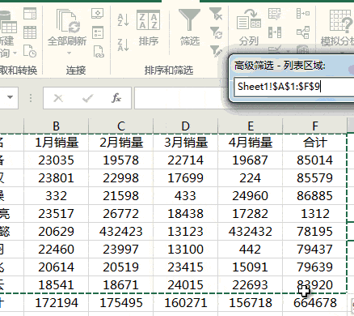Image resolution: width=354 pixels, height=316 pixels.
Task: Expand the Name Box dropdown arrow
Action: [x=11, y=97]
